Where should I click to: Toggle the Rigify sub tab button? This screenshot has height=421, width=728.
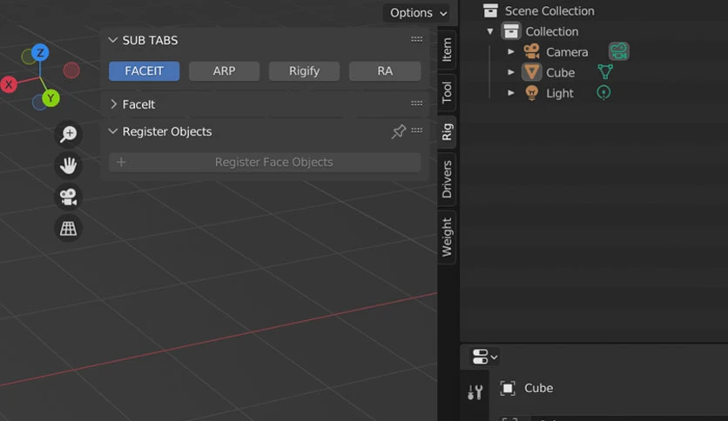pos(305,71)
